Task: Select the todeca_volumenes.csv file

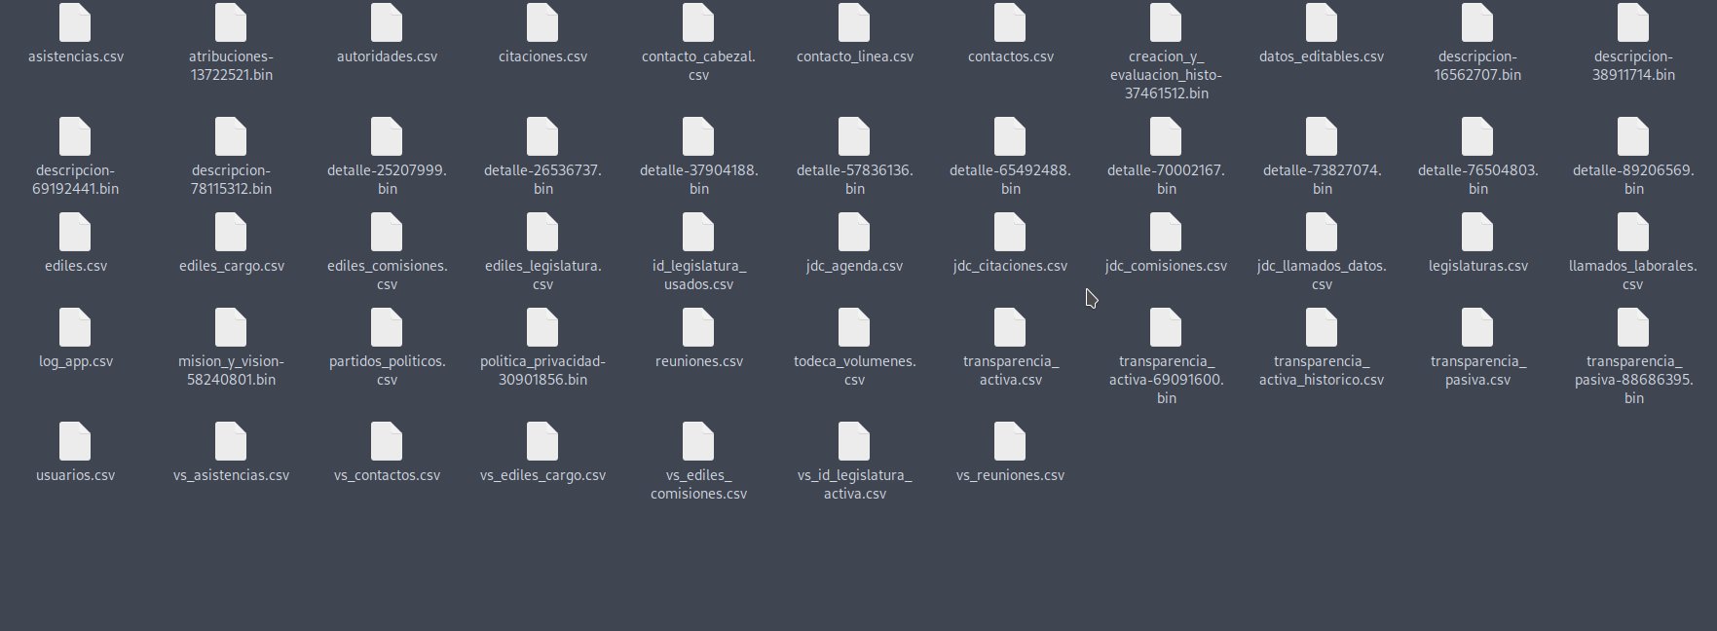Action: point(854,328)
